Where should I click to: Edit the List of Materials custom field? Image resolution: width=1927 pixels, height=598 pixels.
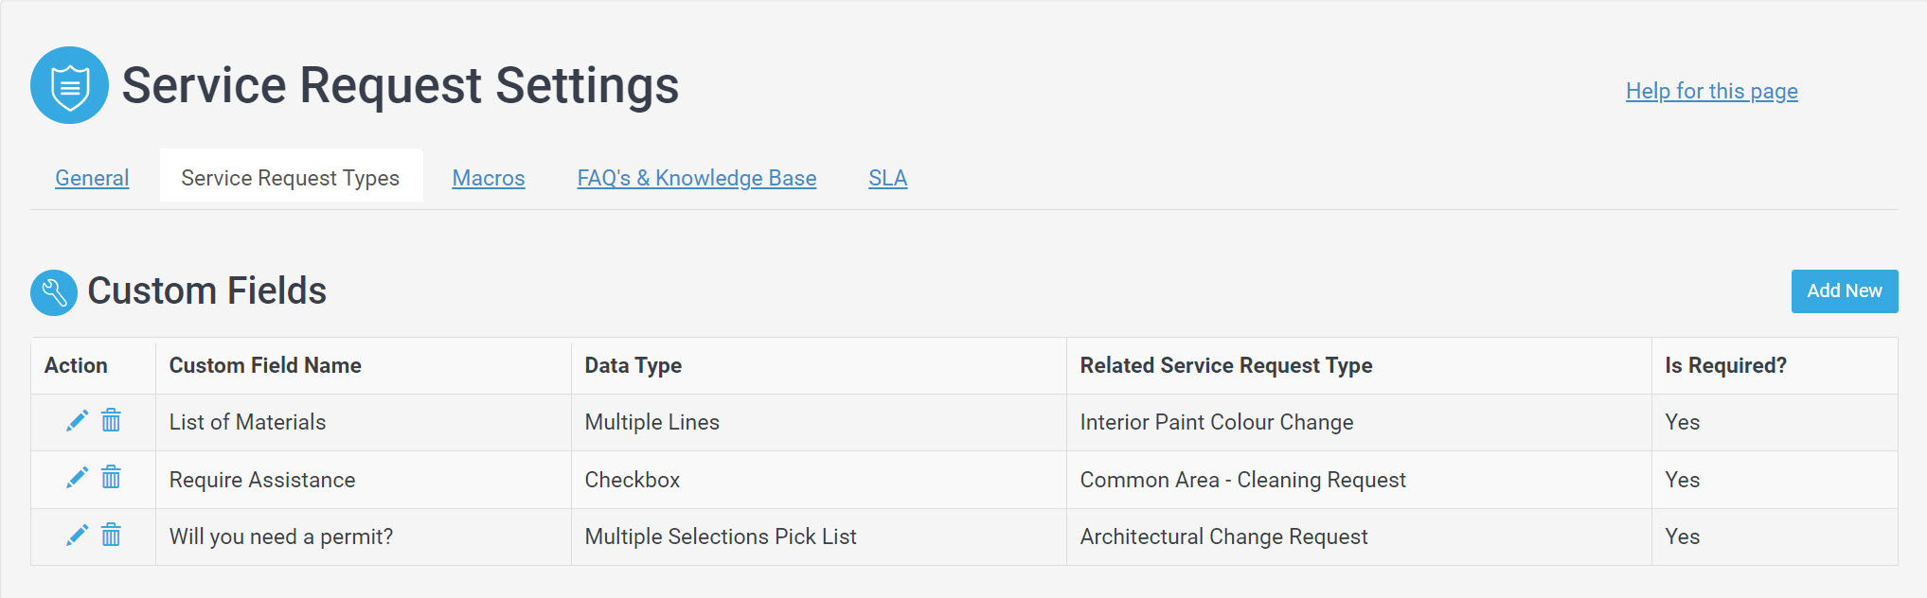[78, 420]
